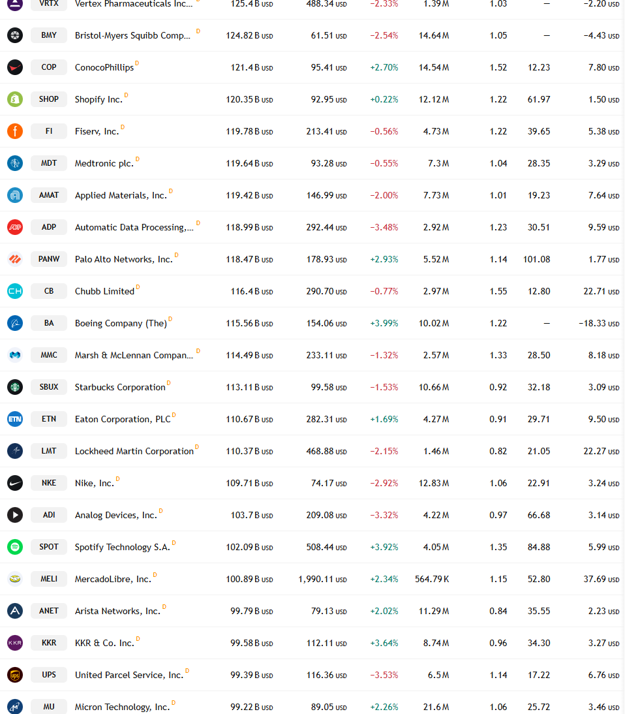Click the Fiserv logo icon
Screen dimensions: 625x714
(x=15, y=131)
